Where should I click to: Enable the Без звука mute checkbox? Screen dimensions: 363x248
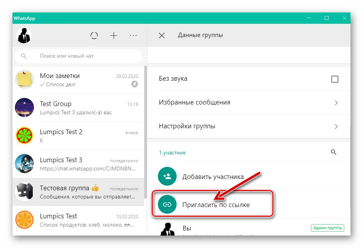click(335, 79)
